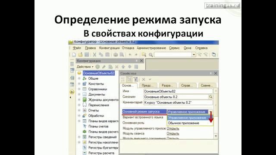Click the Paste toolbar icon
The image size is (276, 155).
click(107, 55)
